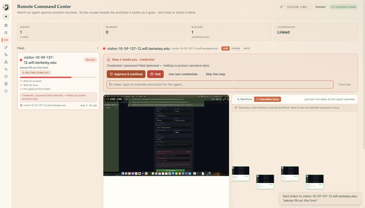The height and width of the screenshot is (208, 365).
Task: Click the COORDINATOR Linked stat card
Action: pyautogui.click(x=316, y=32)
